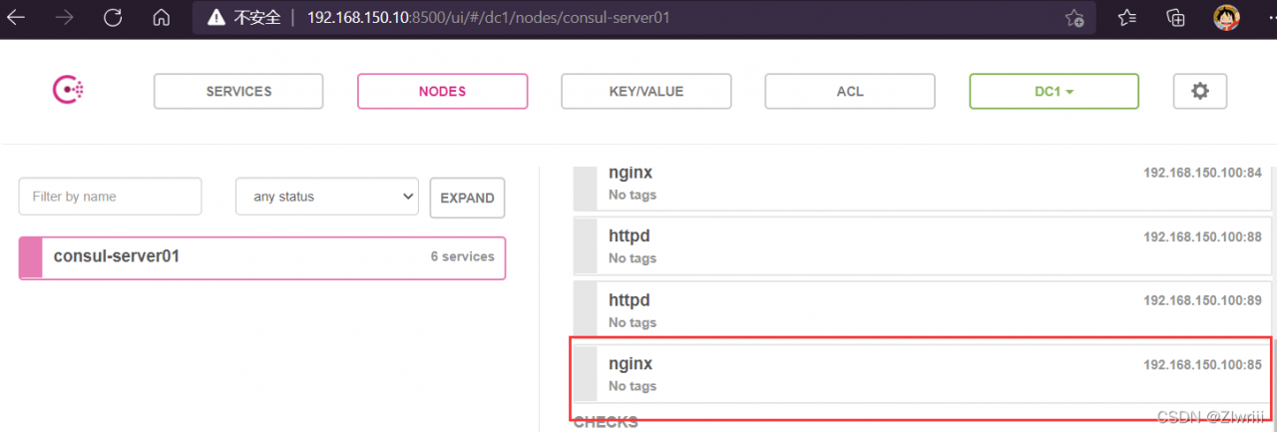Viewport: 1277px width, 432px height.
Task: Open the favorites list icon
Action: [1127, 18]
